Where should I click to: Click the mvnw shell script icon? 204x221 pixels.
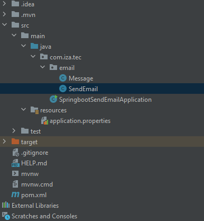tap(15, 173)
